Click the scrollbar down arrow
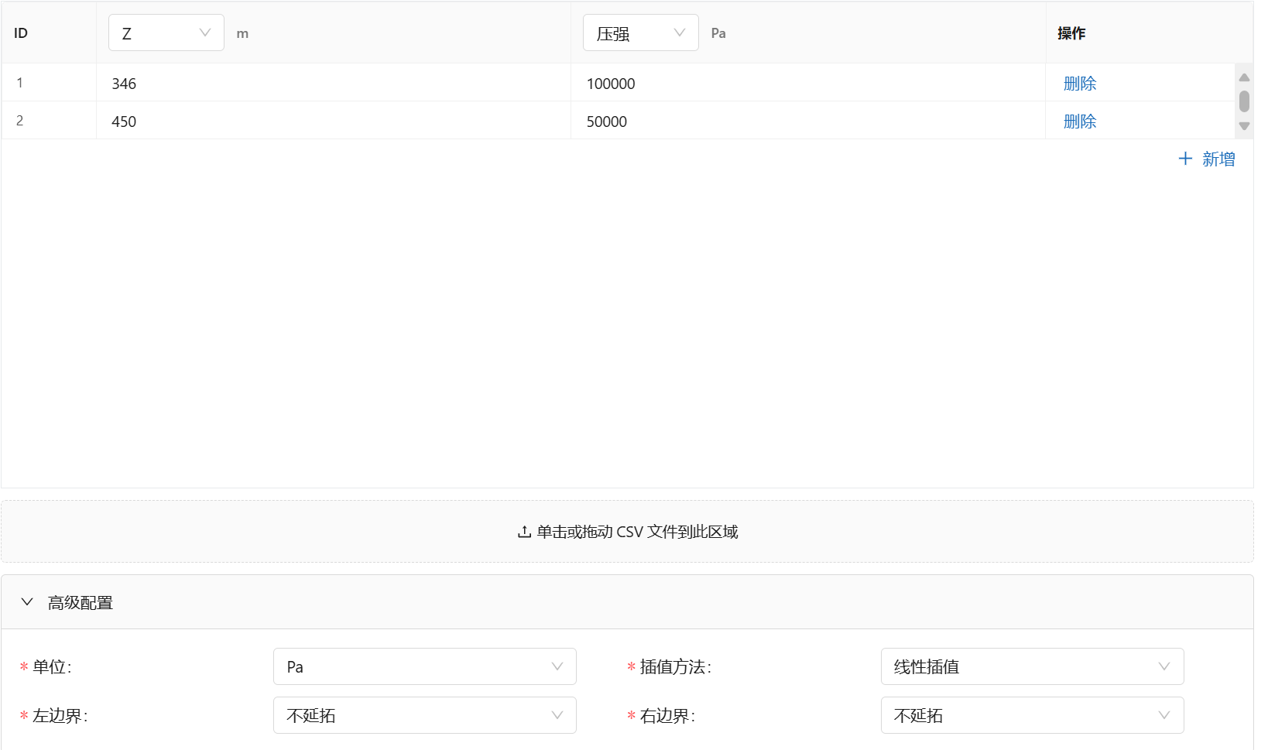 pos(1244,126)
